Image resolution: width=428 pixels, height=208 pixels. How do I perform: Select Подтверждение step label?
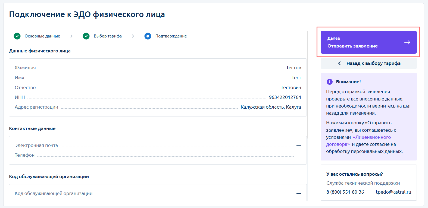click(171, 36)
